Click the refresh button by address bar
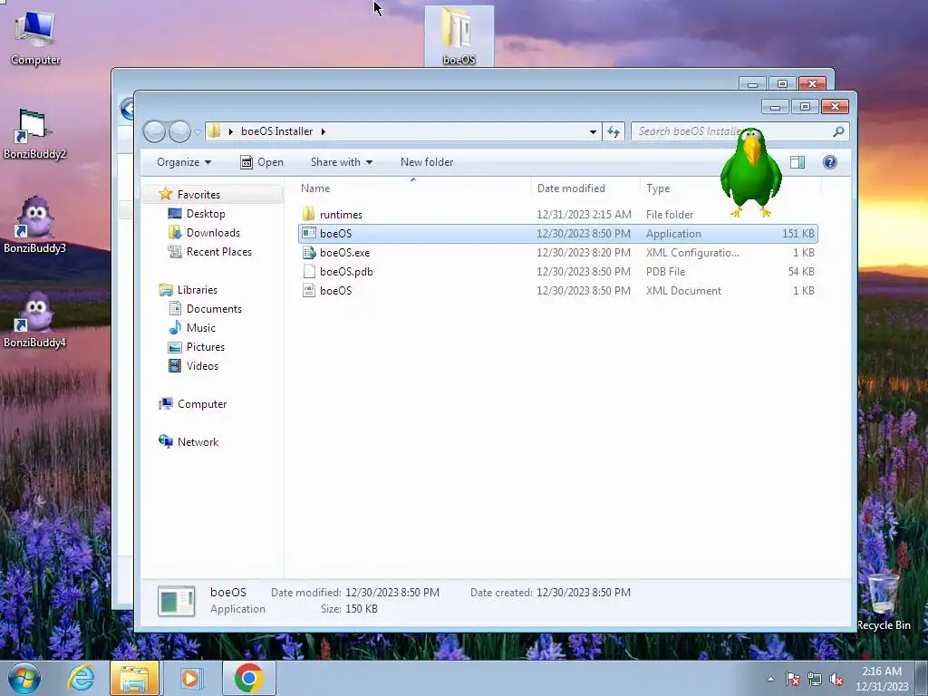The width and height of the screenshot is (928, 696). pyautogui.click(x=614, y=131)
